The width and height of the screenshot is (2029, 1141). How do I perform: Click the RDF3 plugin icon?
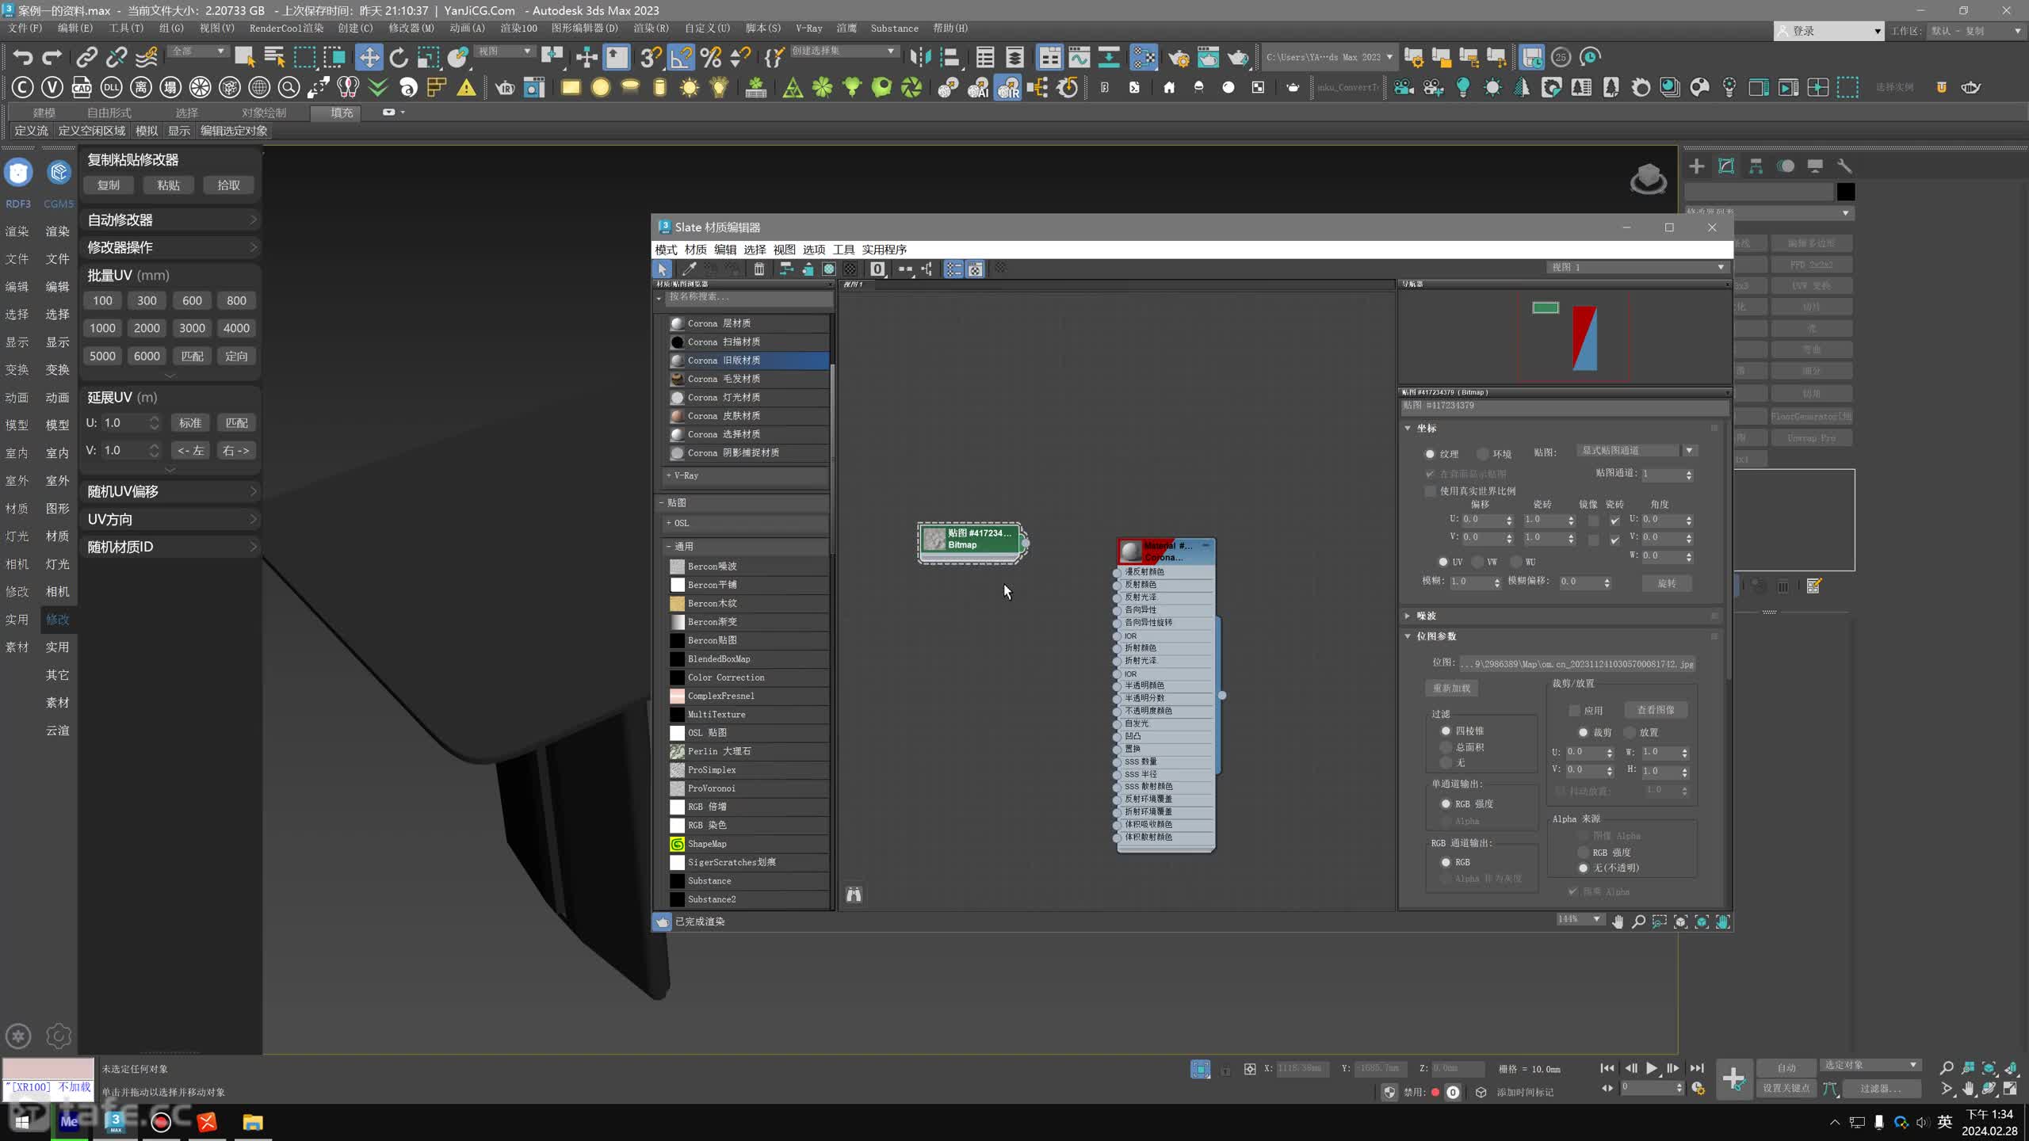[18, 173]
